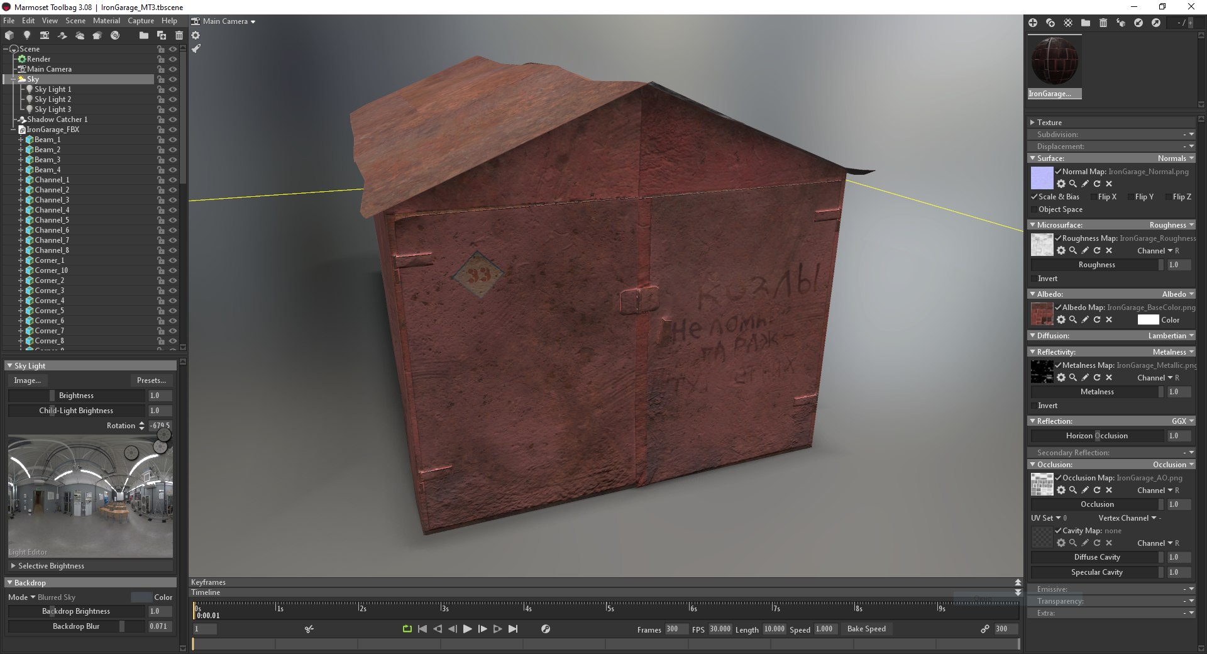The image size is (1207, 654).
Task: Open the Backdrop Mode dropdown
Action: tap(41, 597)
